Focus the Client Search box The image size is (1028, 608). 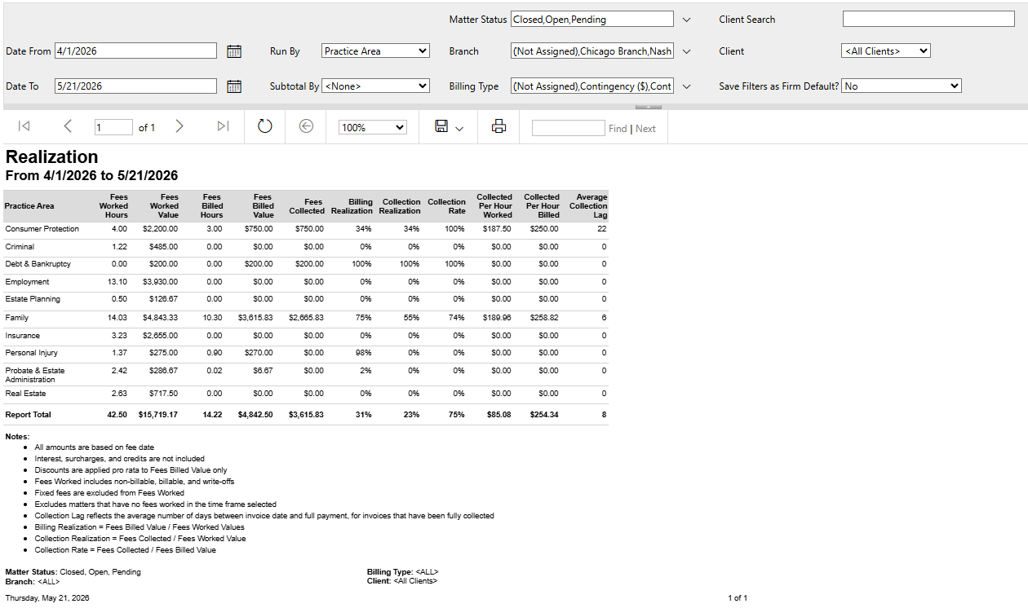tap(928, 19)
